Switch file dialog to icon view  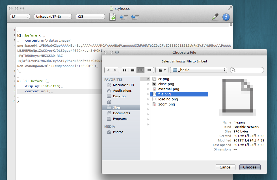click(125, 70)
